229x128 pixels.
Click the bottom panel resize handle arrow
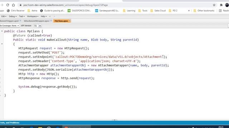(114, 120)
